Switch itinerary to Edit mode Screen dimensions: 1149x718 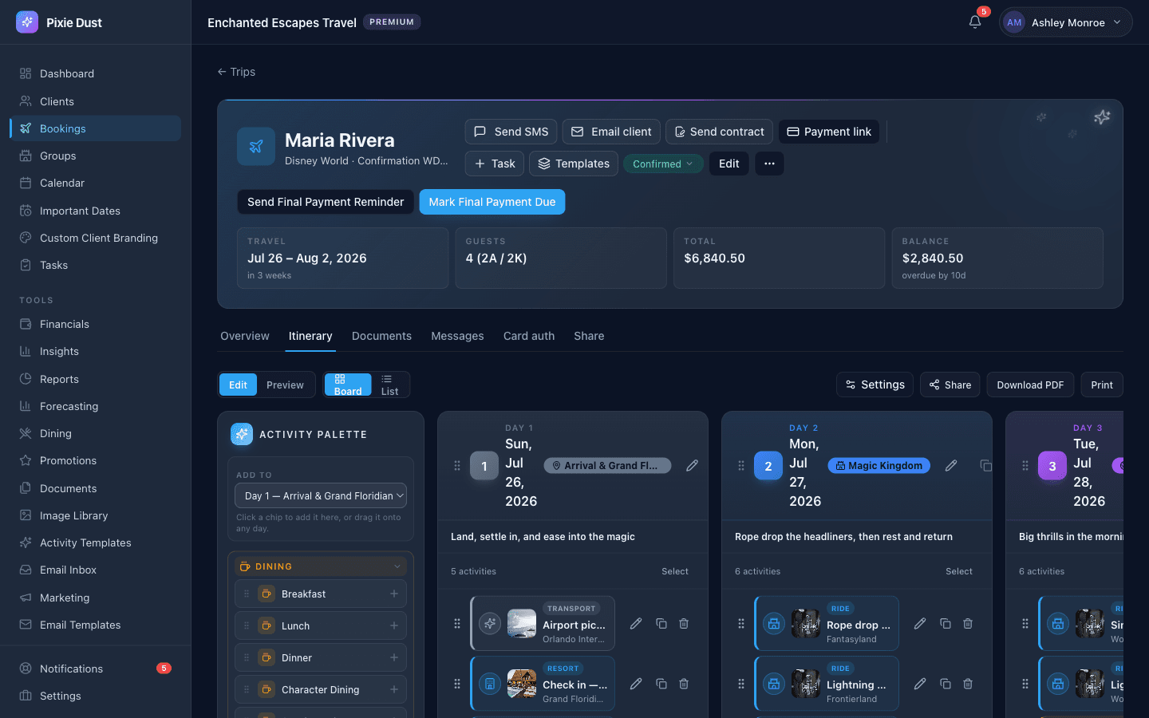238,385
